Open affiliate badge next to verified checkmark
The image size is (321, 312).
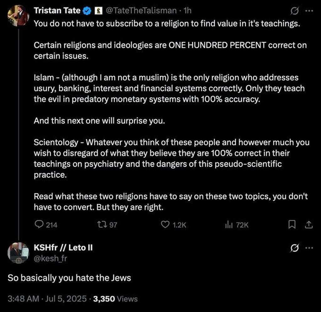[x=98, y=11]
